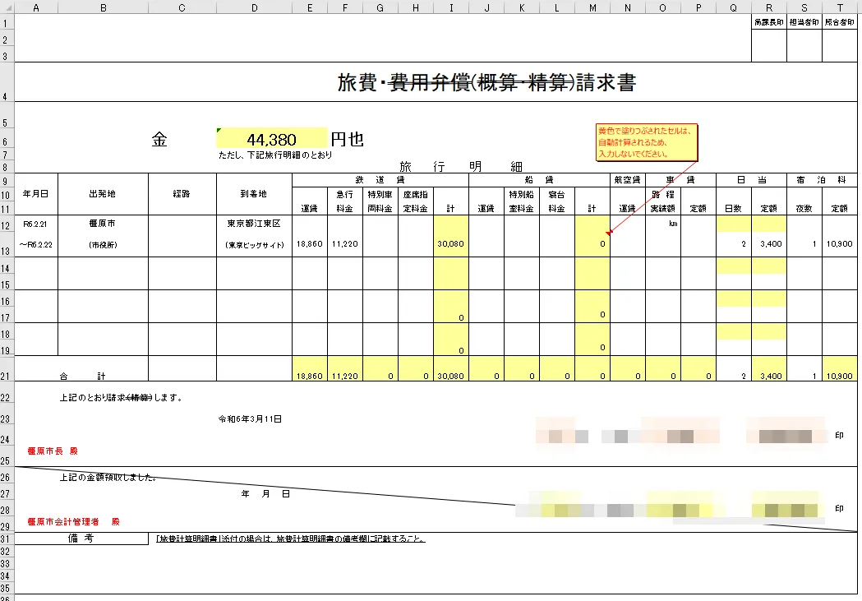Click the red 橿原市長 殿 text
The image size is (862, 601).
[53, 451]
